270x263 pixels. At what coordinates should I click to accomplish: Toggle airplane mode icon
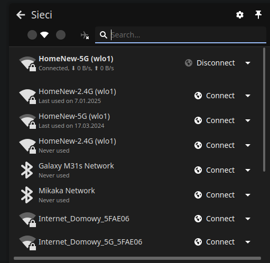coord(85,35)
